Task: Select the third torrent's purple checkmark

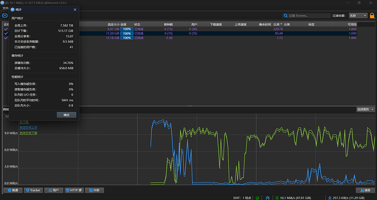Action: pos(6,38)
